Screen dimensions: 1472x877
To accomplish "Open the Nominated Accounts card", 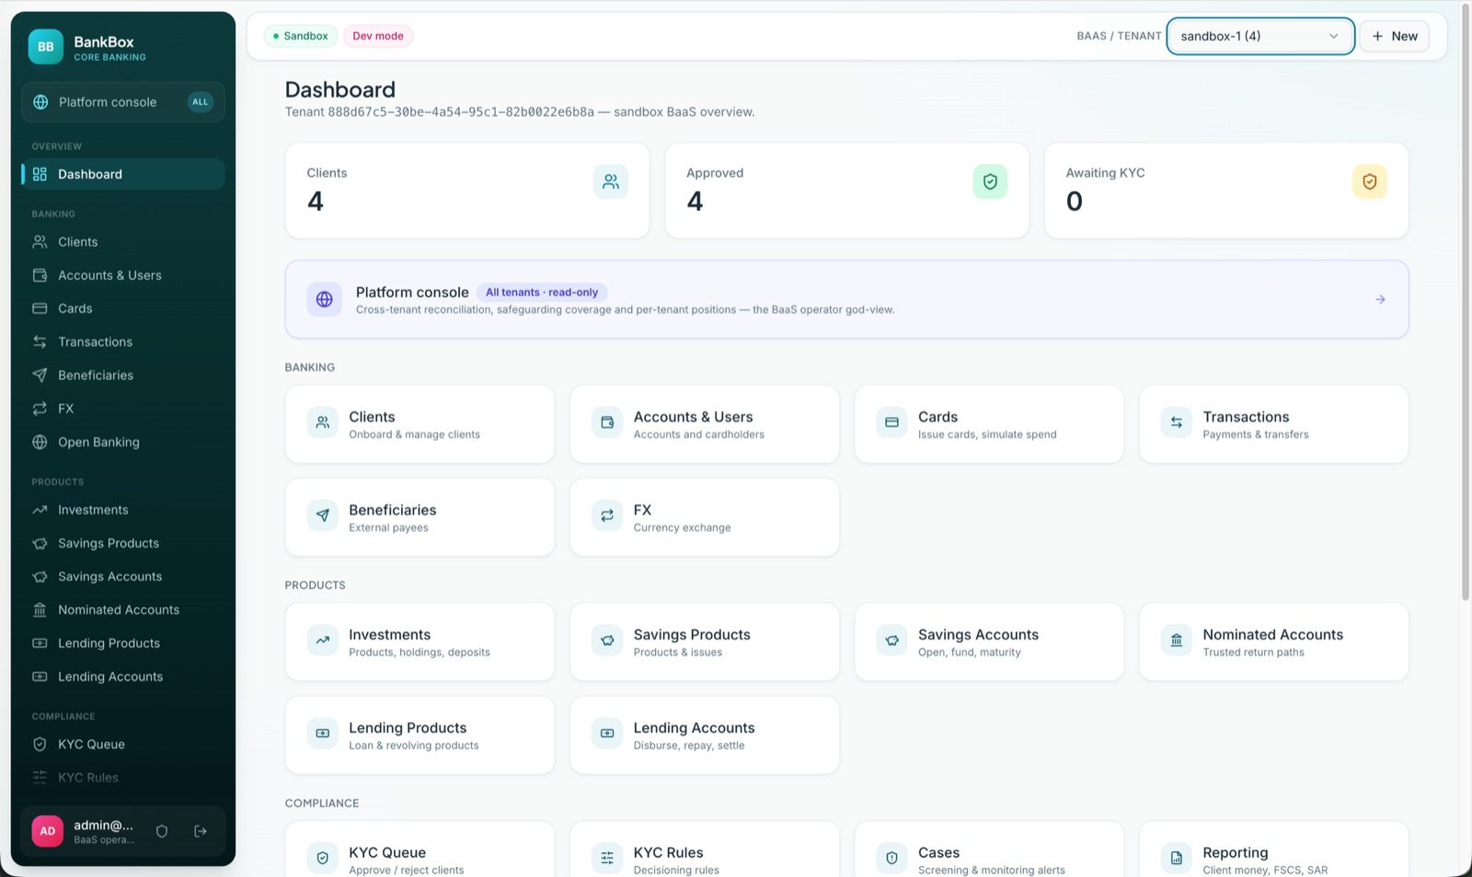I will tap(1273, 642).
